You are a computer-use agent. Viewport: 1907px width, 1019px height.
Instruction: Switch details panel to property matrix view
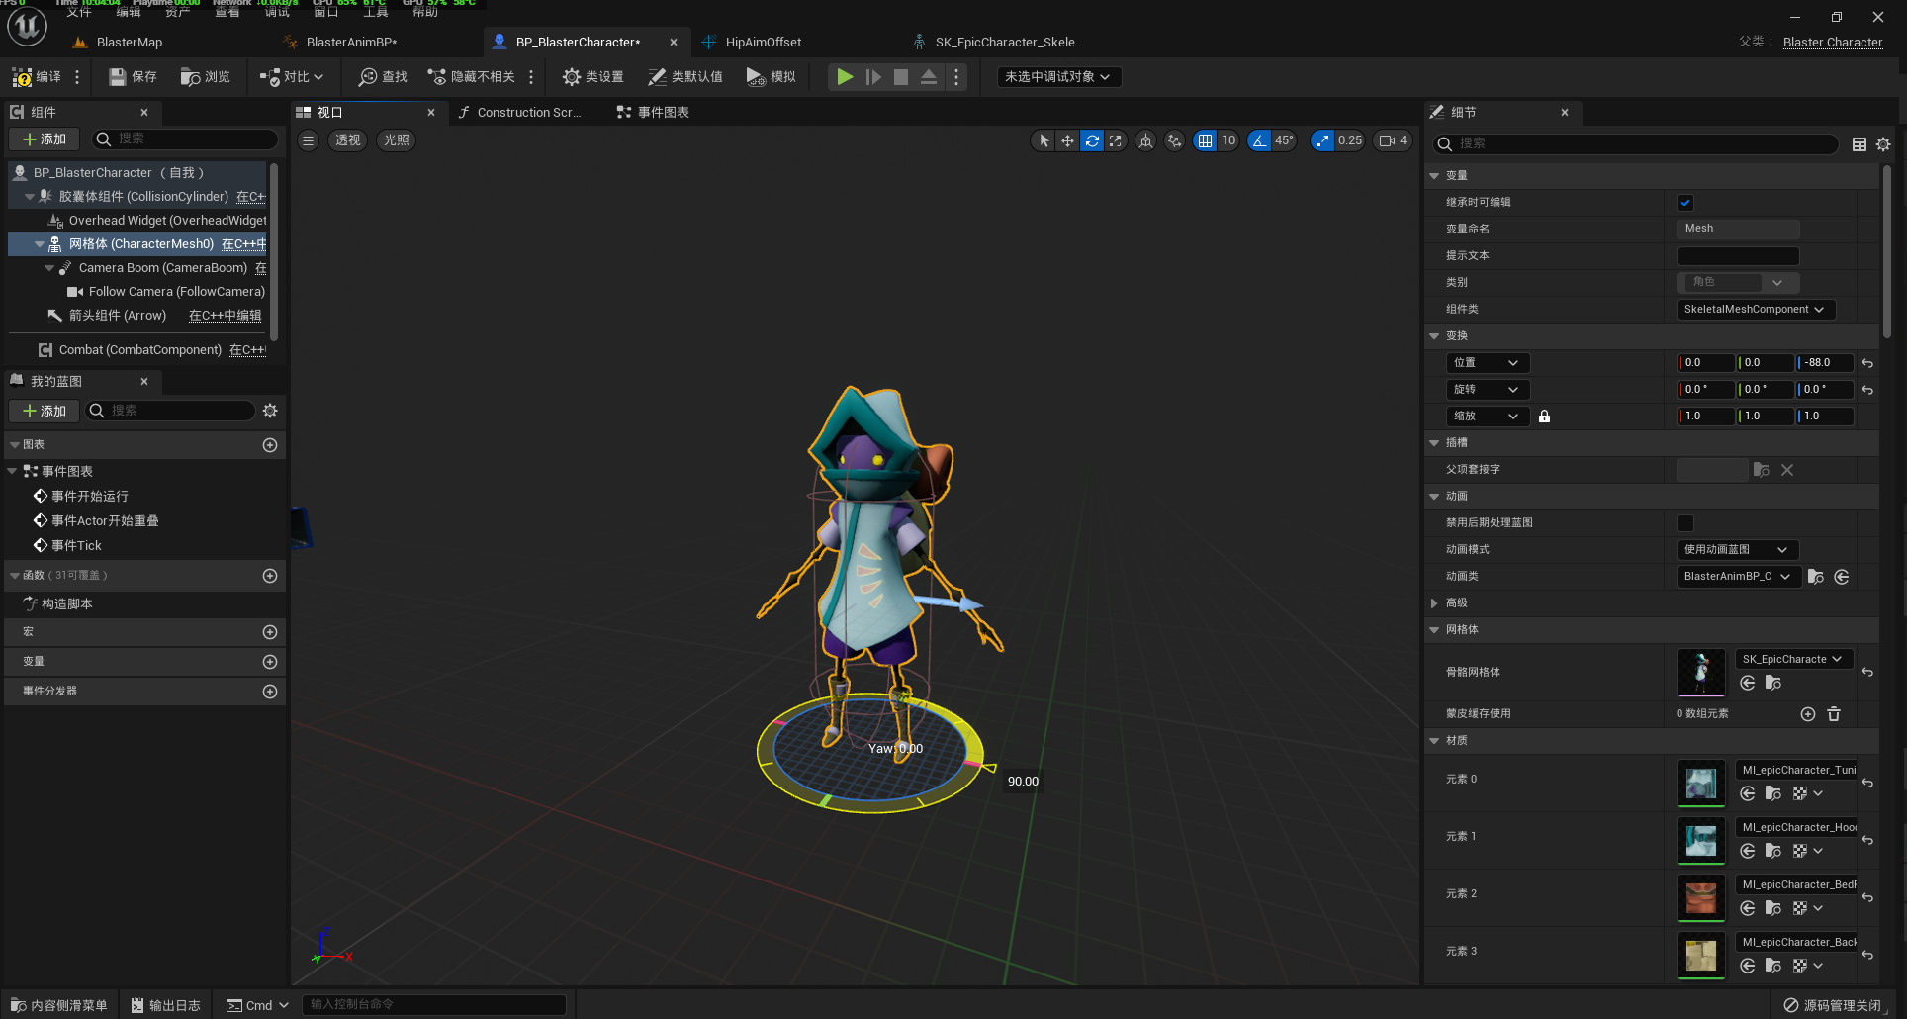pyautogui.click(x=1860, y=144)
